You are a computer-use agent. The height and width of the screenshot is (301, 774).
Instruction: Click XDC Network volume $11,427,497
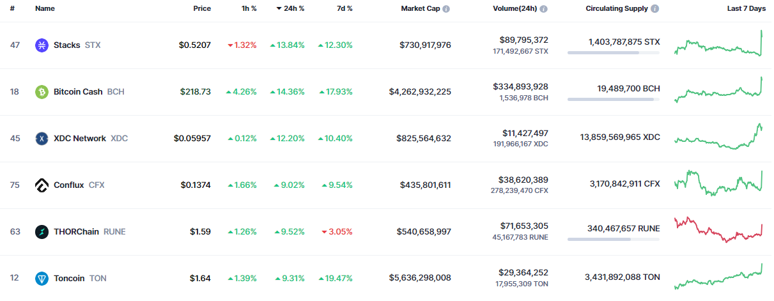[525, 133]
